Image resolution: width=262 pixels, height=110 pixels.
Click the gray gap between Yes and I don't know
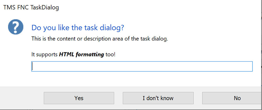[x=118, y=98]
